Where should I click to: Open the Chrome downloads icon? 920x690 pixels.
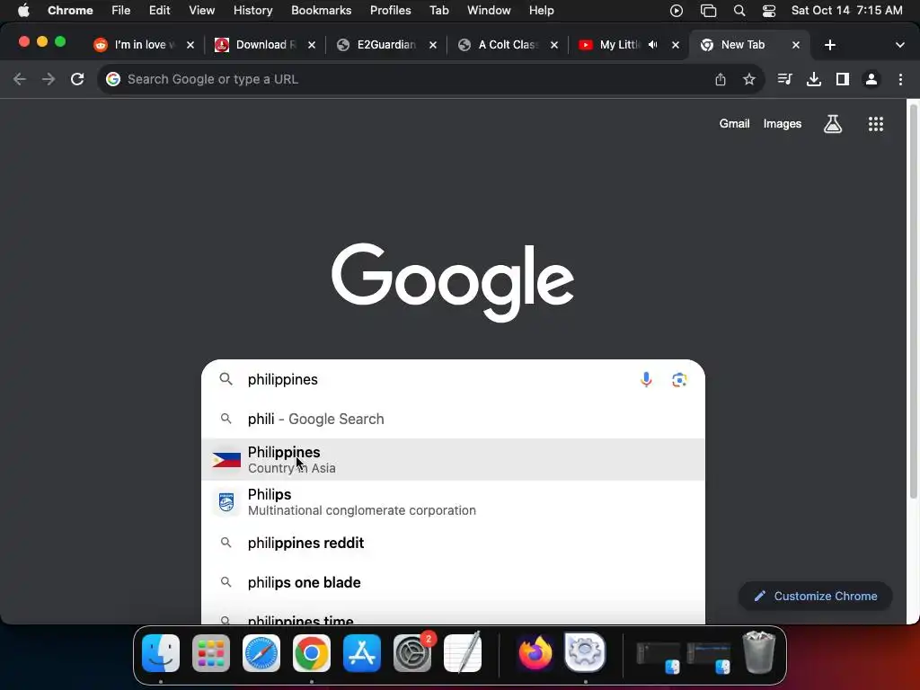click(814, 79)
